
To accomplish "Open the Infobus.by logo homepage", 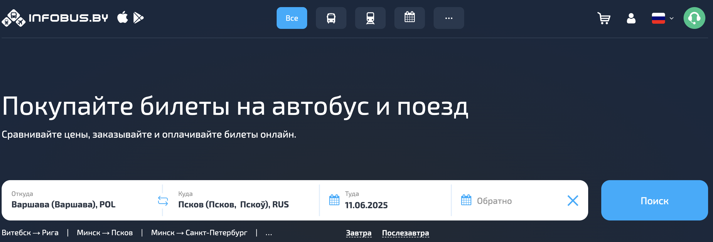I will click(55, 18).
